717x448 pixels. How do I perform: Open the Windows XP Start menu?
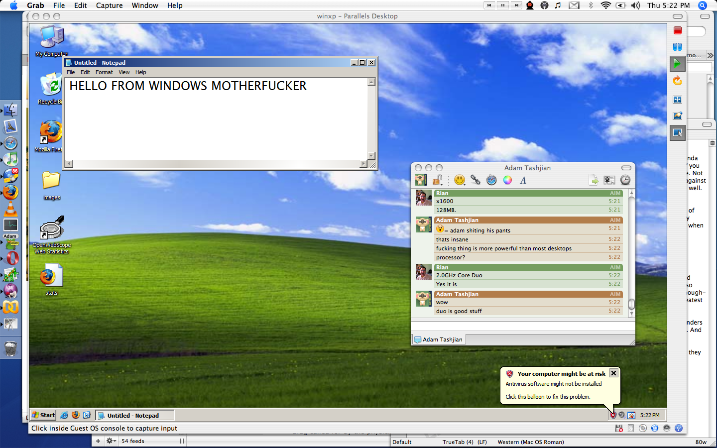coord(43,415)
